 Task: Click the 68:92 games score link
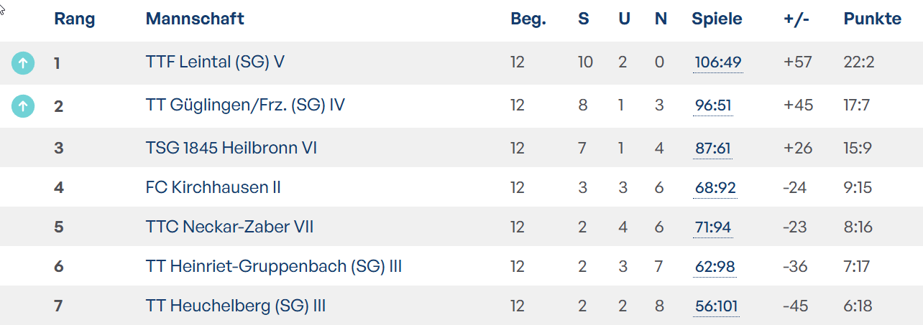click(715, 189)
